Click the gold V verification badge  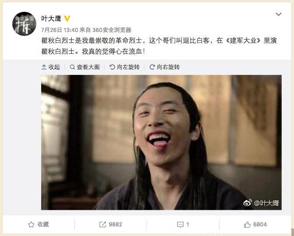tap(67, 18)
